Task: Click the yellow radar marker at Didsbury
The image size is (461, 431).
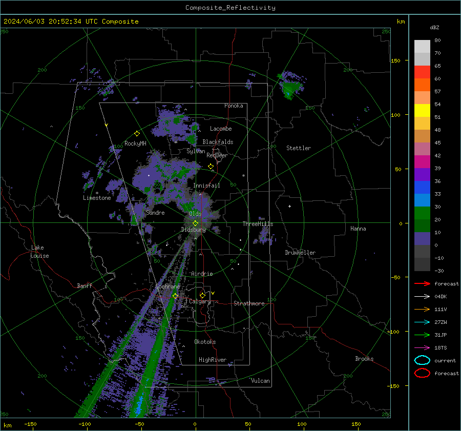Action: point(195,223)
